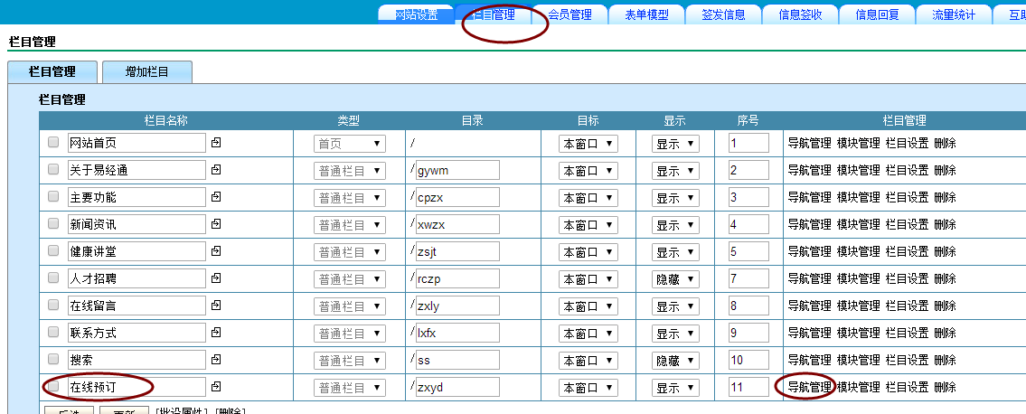
Task: Click the directory field containing zxly
Action: (457, 306)
